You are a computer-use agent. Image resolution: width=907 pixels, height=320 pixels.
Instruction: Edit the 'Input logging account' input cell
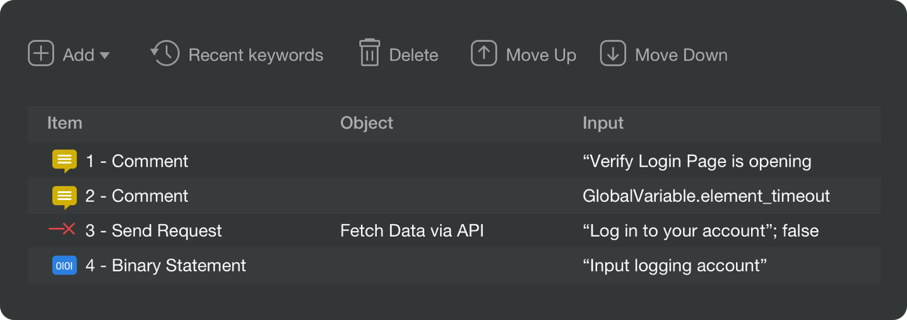(x=675, y=265)
